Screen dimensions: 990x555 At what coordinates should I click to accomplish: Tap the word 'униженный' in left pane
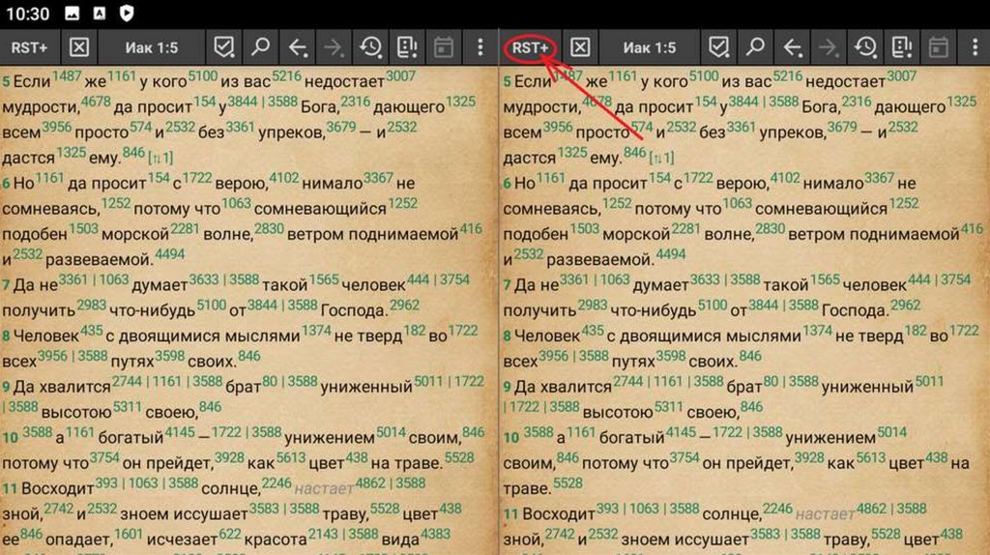pos(366,387)
